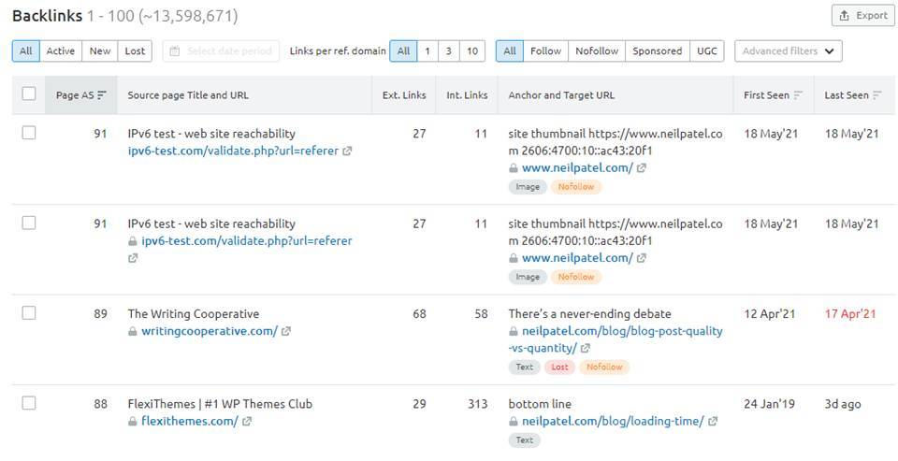The height and width of the screenshot is (461, 898).
Task: Open first ipv6-test.com/validate.php source link
Action: (233, 151)
